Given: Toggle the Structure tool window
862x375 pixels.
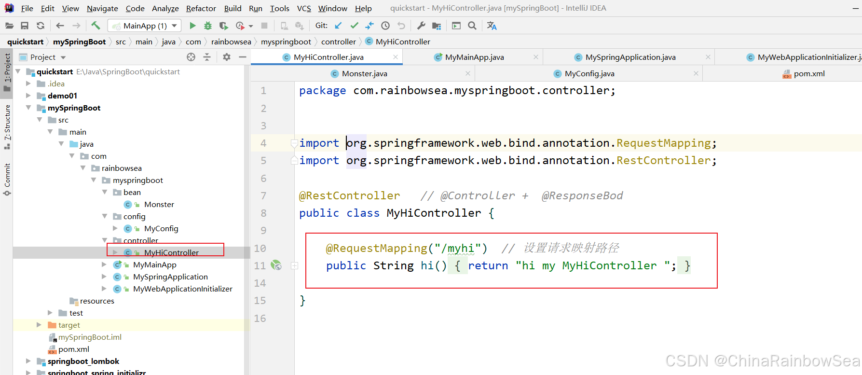Looking at the screenshot, I should (x=7, y=126).
